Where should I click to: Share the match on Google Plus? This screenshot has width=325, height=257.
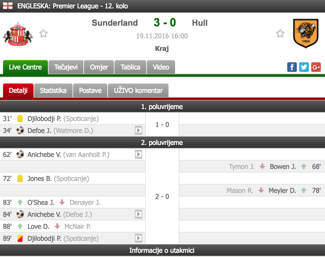316,67
